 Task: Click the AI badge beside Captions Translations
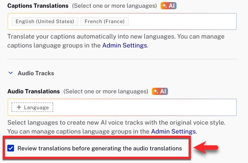tap(168, 6)
